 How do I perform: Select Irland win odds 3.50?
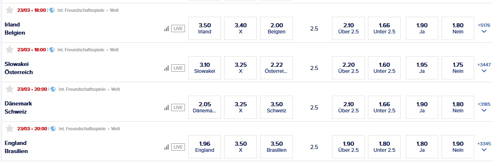[x=205, y=28]
